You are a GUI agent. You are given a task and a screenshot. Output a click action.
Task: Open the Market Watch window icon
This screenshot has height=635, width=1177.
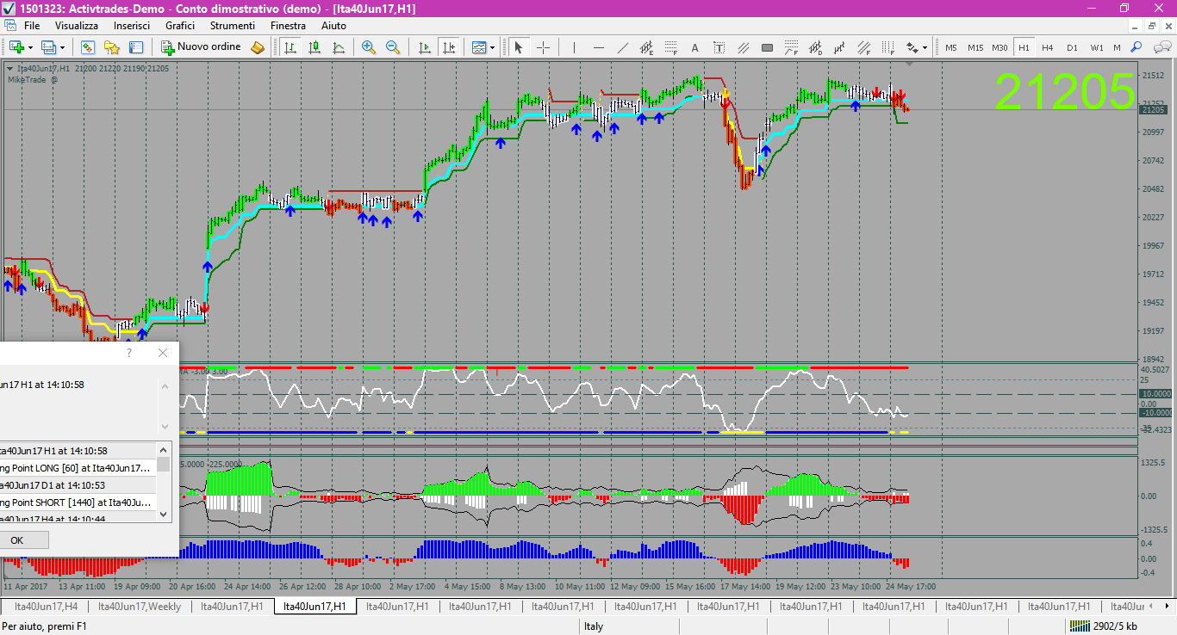click(x=88, y=47)
